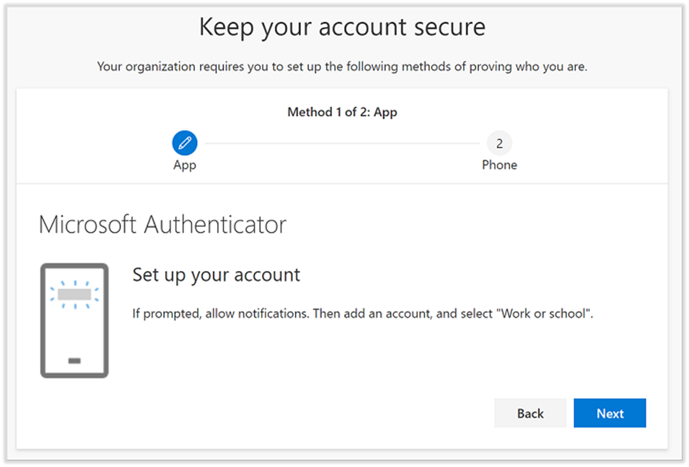Select the App step label

(x=184, y=165)
